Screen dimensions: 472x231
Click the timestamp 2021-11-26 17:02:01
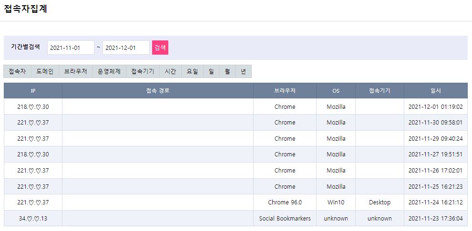436,171
